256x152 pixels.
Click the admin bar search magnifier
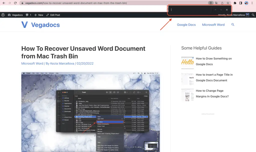[x=253, y=15]
